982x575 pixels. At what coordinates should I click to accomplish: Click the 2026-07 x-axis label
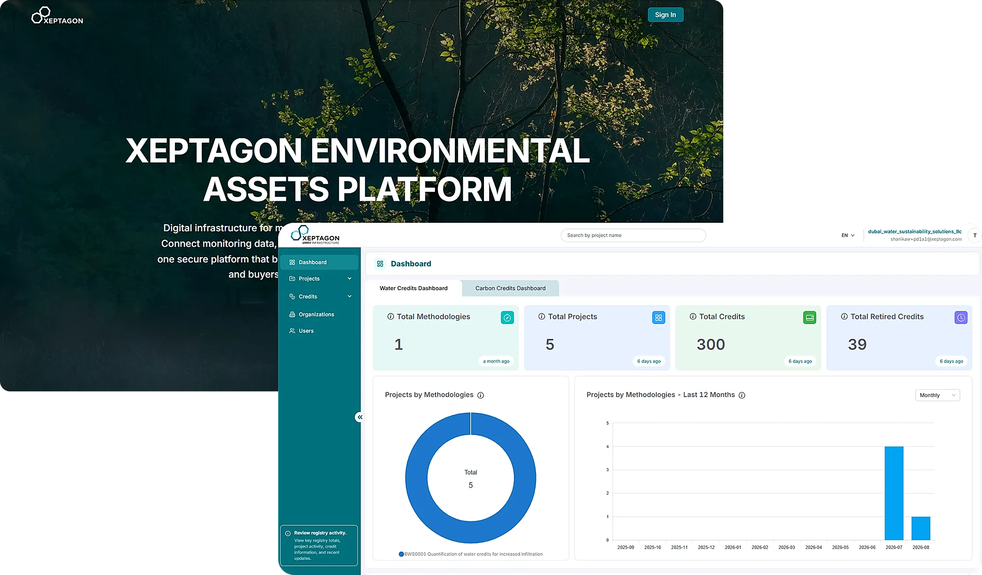pyautogui.click(x=894, y=548)
